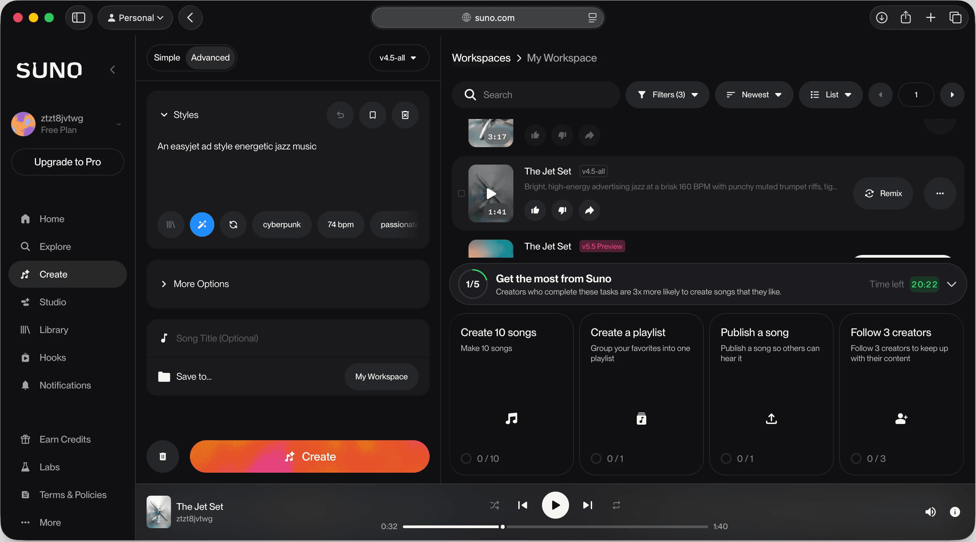Share The Jet Set v4.5-all song
This screenshot has height=542, width=976.
coord(589,210)
